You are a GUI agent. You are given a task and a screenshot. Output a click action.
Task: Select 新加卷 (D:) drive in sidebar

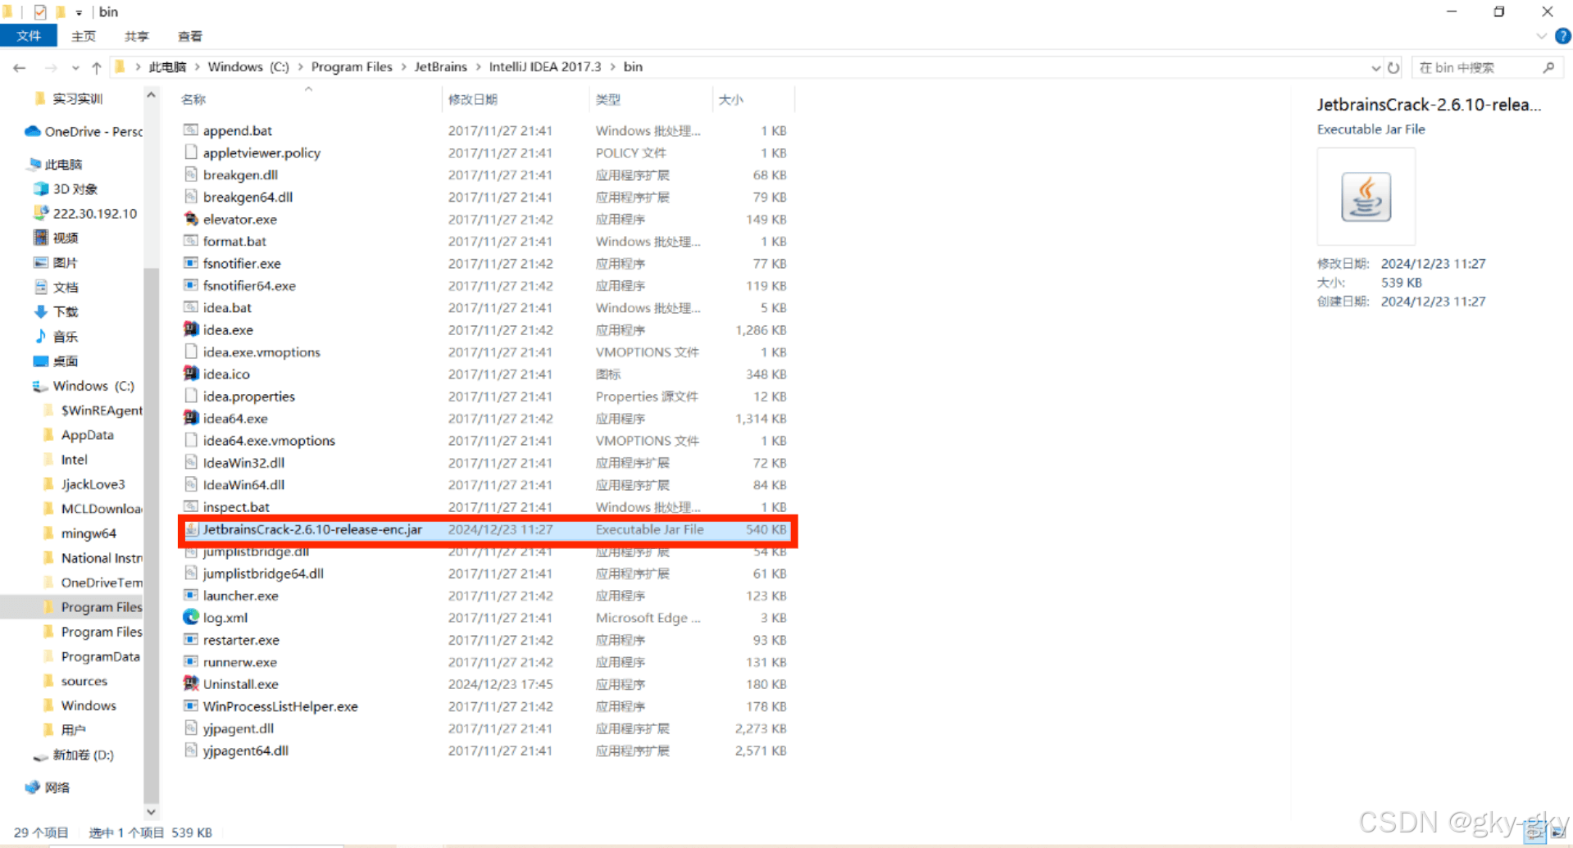[74, 755]
